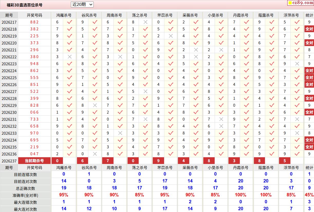Image resolution: width=314 pixels, height=212 pixels.
Task: Click the gray X in row 2026223 浮萍杀号
Action: coord(297,64)
